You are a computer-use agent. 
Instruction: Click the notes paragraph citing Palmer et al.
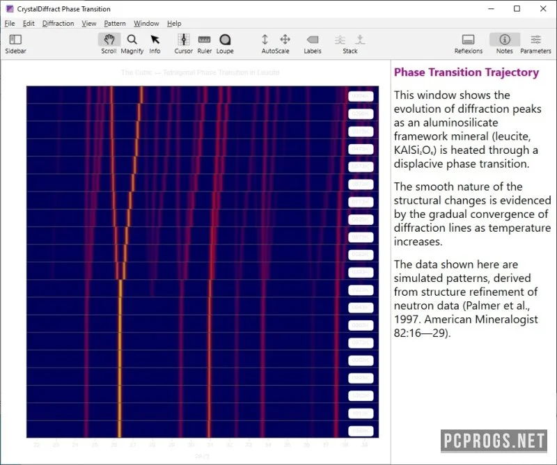tap(466, 299)
